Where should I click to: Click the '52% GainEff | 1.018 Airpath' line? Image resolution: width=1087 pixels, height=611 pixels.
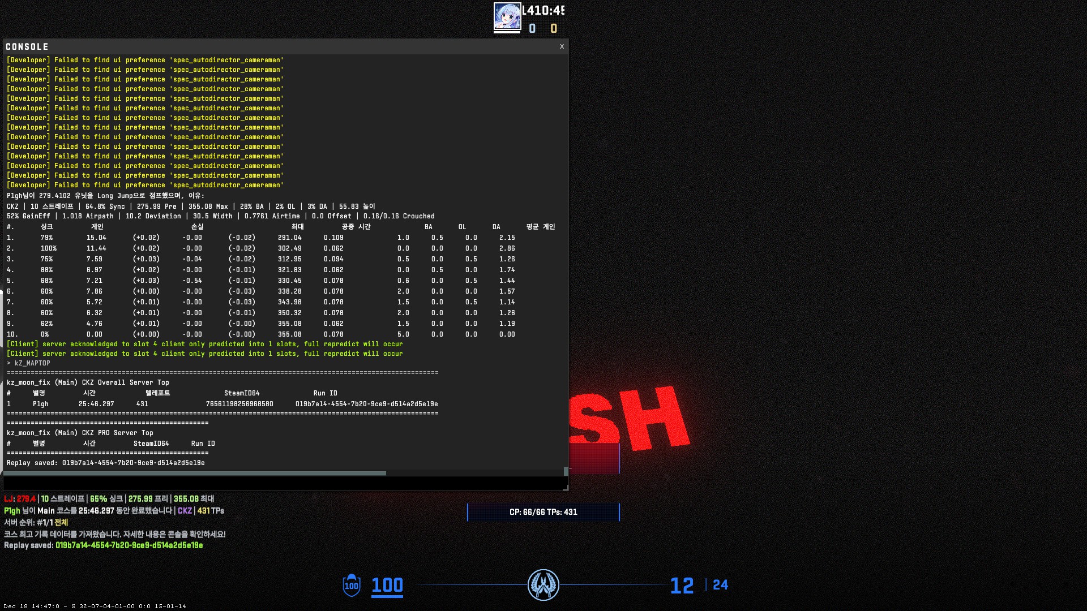[x=221, y=216]
